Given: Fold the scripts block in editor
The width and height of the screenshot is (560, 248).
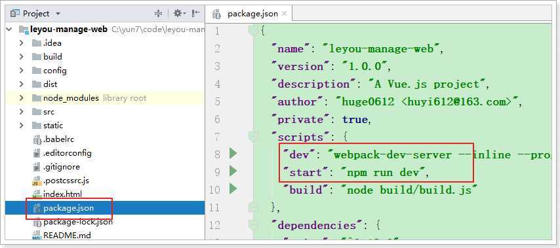Looking at the screenshot, I should [253, 137].
